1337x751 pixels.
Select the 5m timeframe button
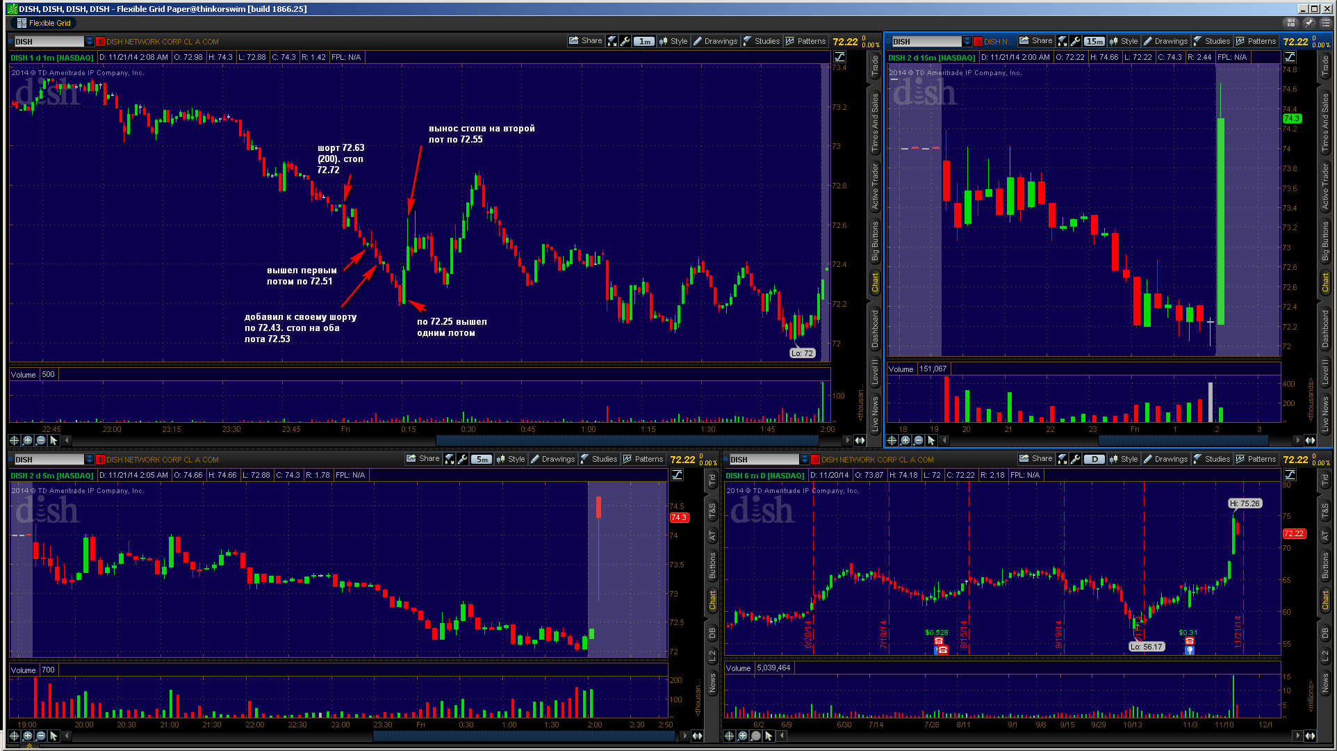pyautogui.click(x=482, y=459)
